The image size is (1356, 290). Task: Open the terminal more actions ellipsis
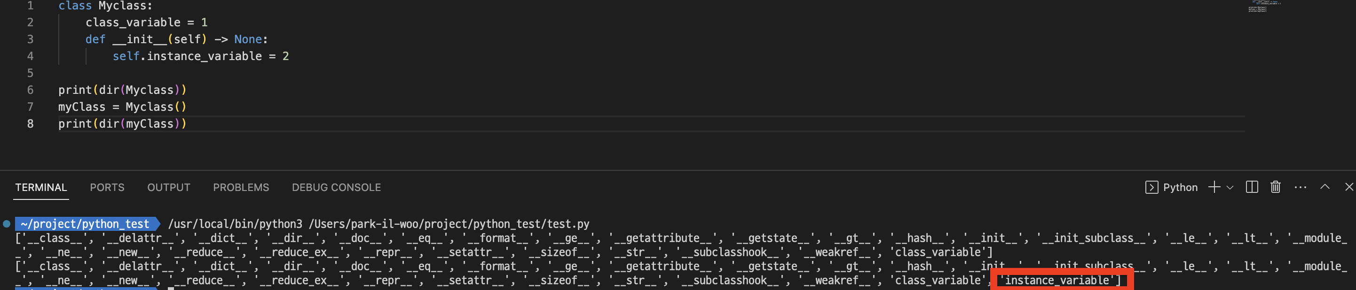pos(1300,187)
